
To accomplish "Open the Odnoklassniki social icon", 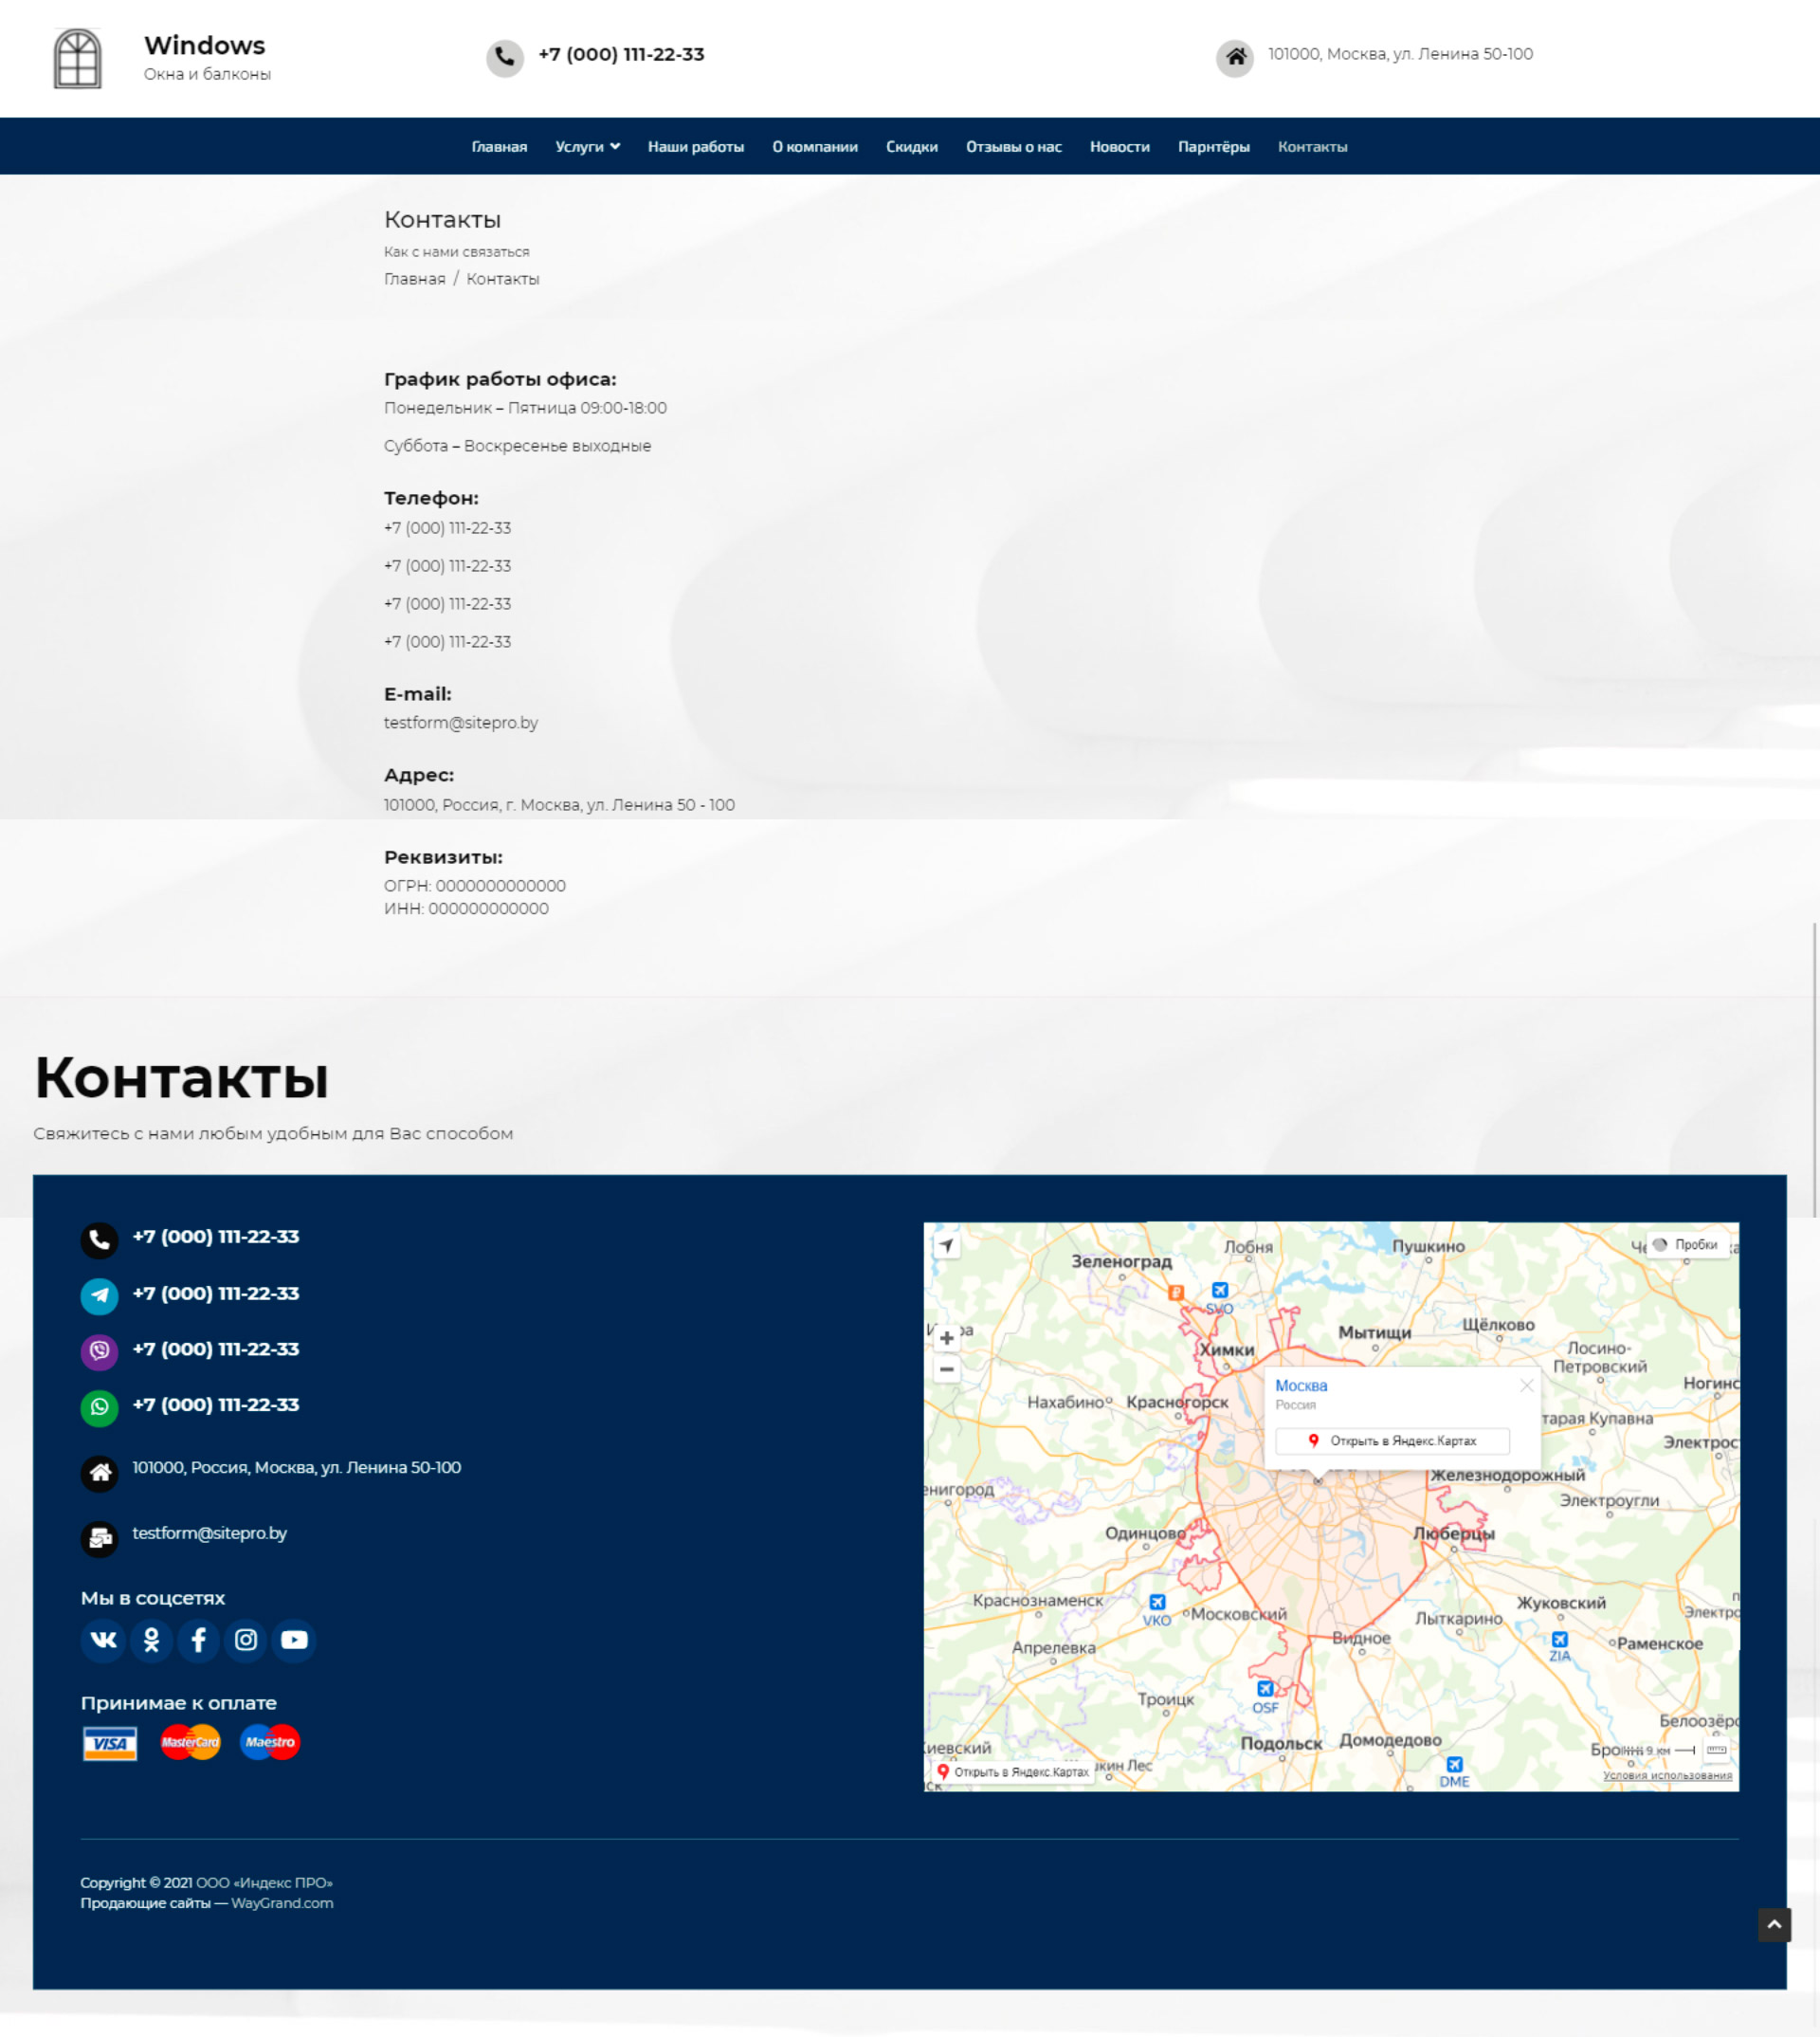I will click(x=151, y=1640).
